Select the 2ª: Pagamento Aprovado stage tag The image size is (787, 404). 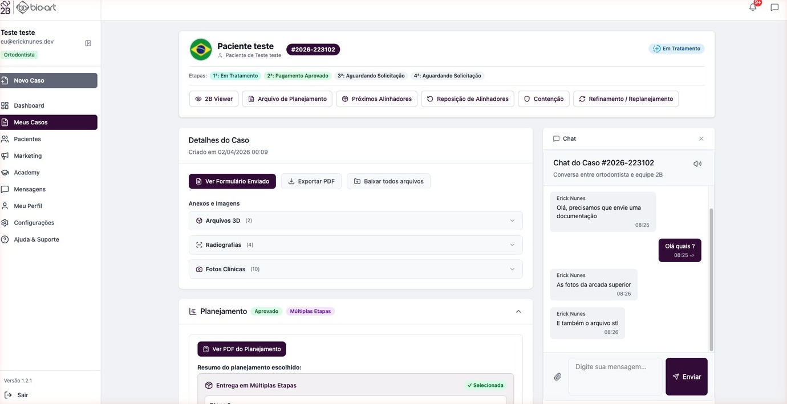click(298, 76)
